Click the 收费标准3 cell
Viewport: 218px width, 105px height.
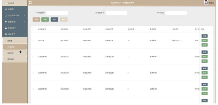tap(154, 89)
